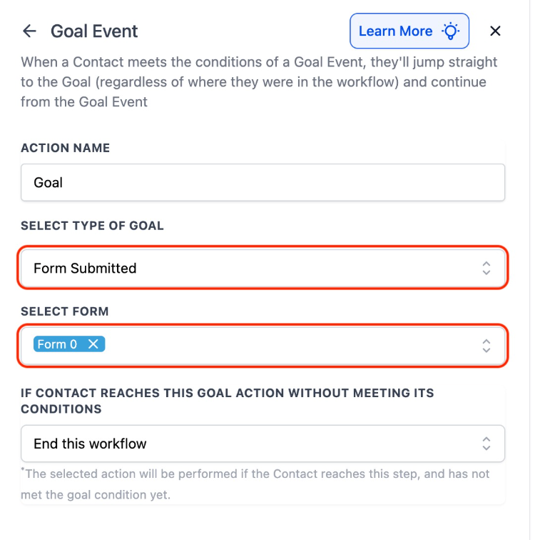The width and height of the screenshot is (535, 540).
Task: Expand the Select Form multi-select box
Action: click(x=285, y=346)
